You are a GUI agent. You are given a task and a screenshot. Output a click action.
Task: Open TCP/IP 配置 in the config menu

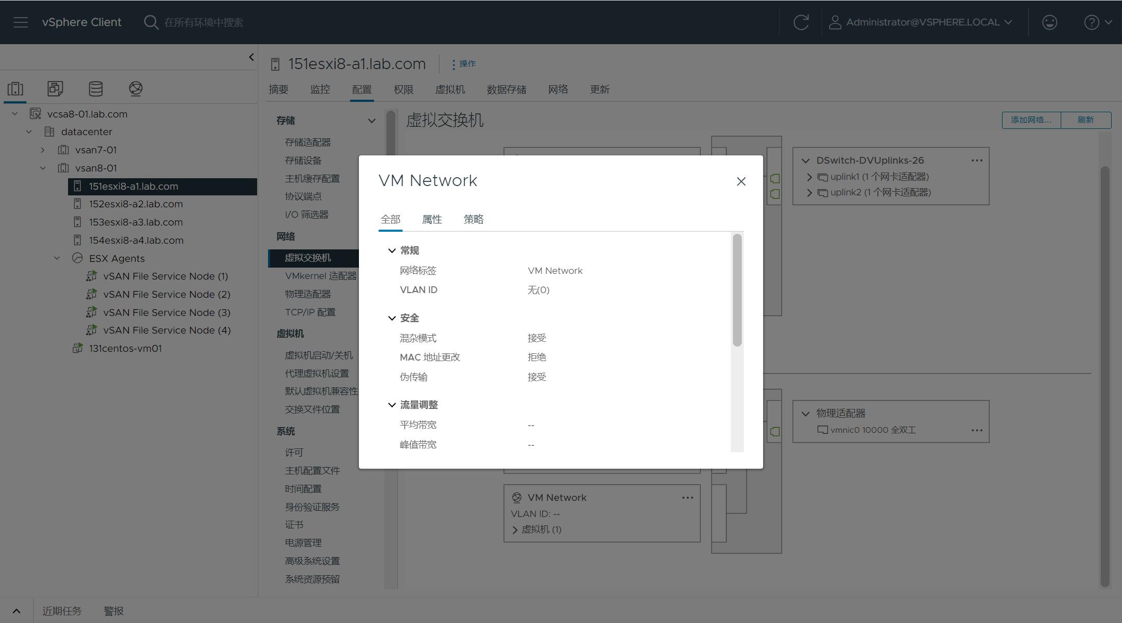click(x=310, y=312)
